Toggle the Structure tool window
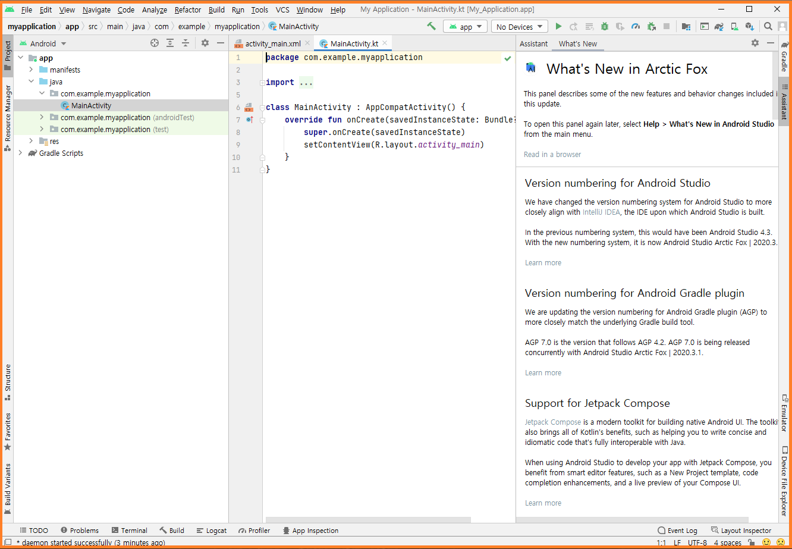The image size is (792, 549). click(8, 382)
